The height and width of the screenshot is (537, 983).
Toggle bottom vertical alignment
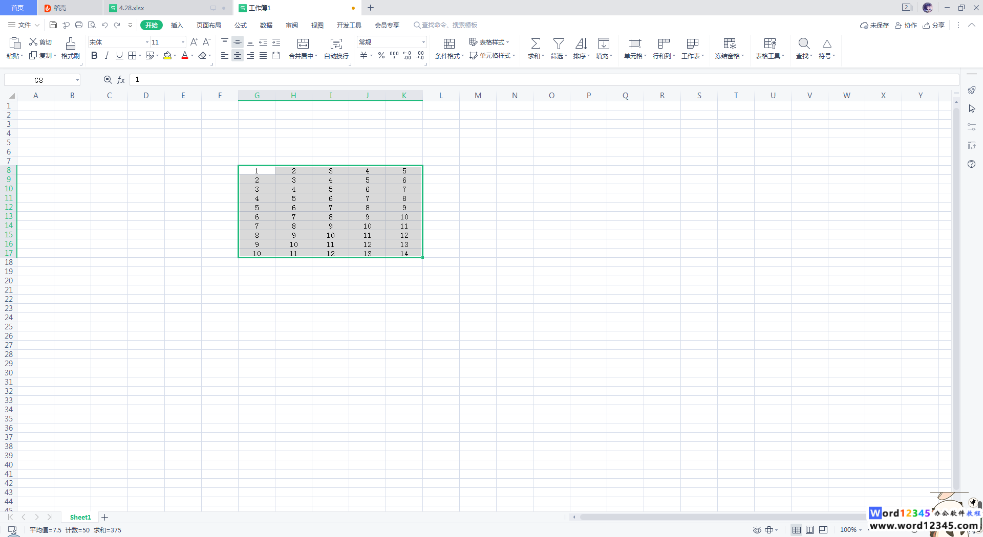point(250,42)
